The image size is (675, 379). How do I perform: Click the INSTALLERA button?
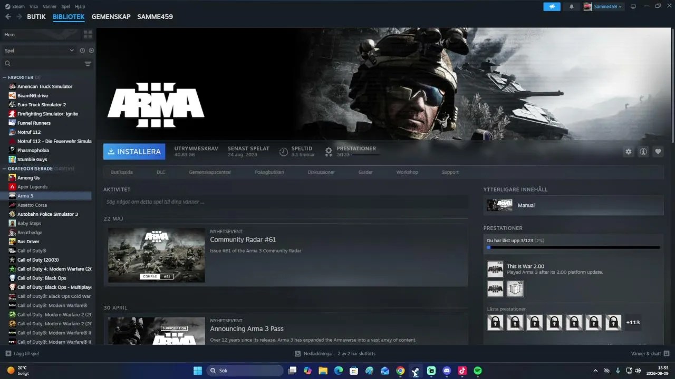(134, 152)
